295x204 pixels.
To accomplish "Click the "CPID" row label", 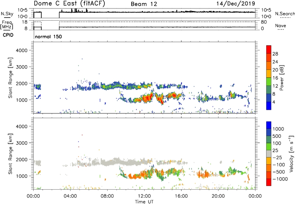I will click(x=8, y=35).
